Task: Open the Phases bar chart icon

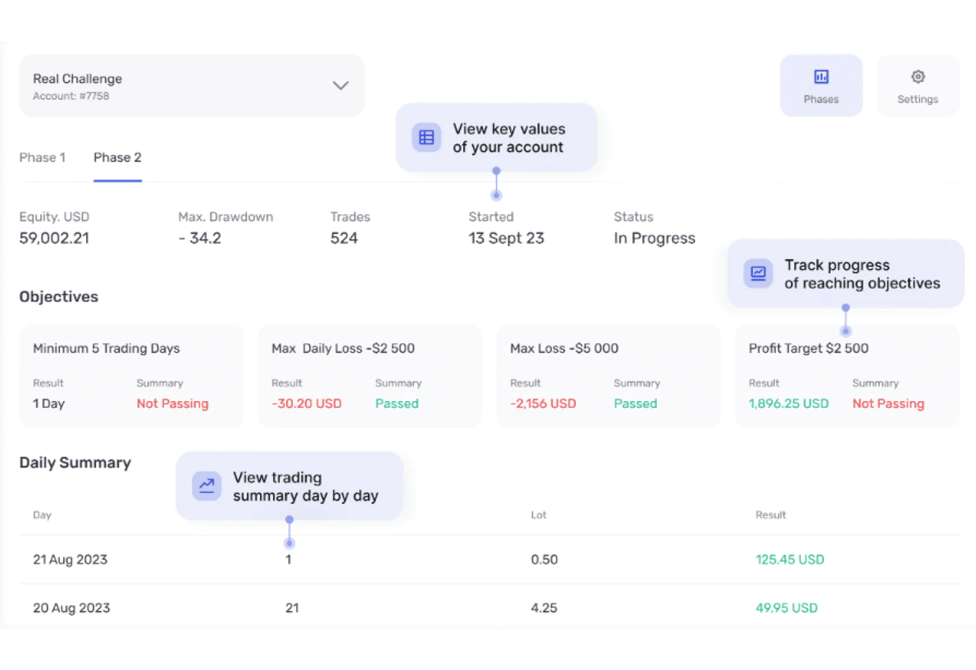Action: [x=821, y=78]
